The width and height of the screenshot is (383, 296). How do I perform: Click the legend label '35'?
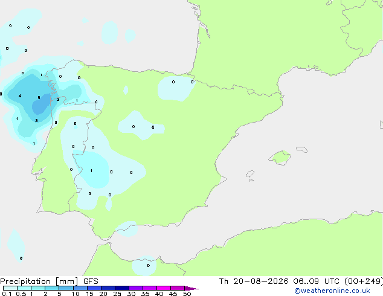[x=145, y=294]
